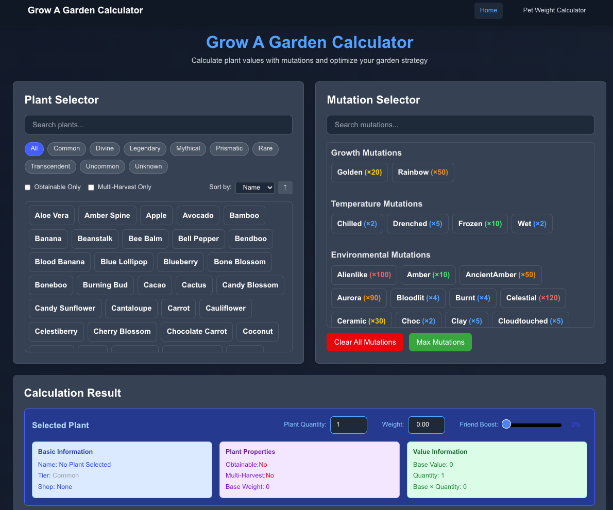Go to the Home navigation tab

488,10
